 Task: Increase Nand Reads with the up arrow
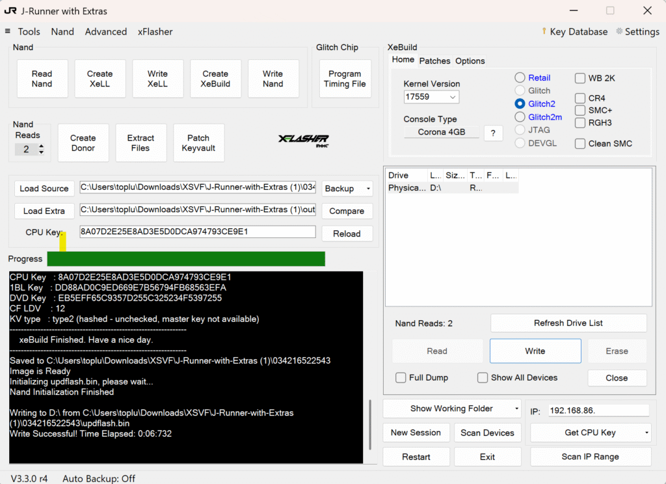coord(42,146)
